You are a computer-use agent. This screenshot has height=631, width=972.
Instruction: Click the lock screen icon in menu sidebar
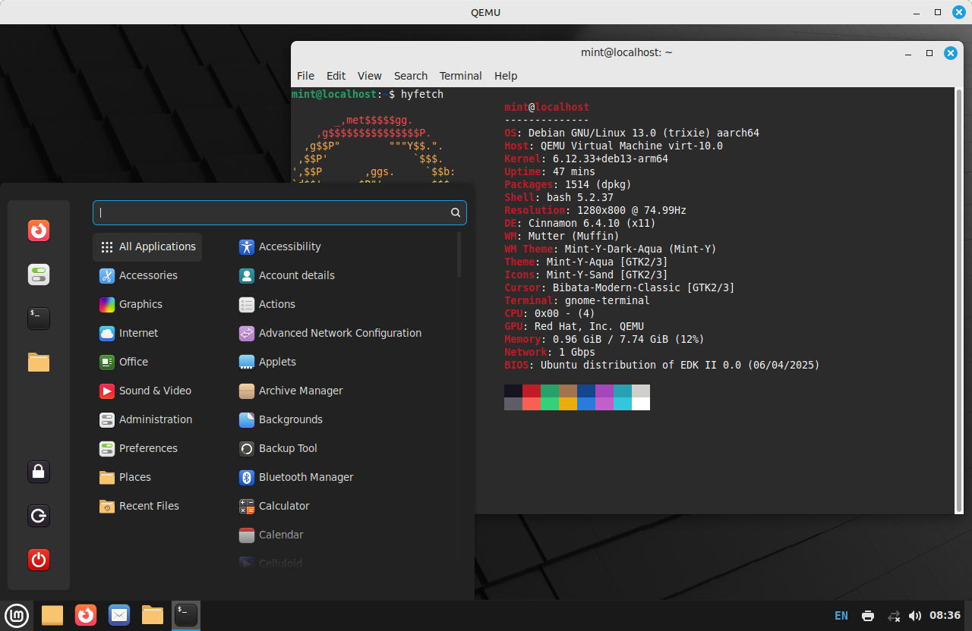point(39,472)
